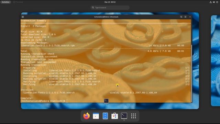Click the terminal vertical scrollbar
Viewport: 220px width, 124px height.
pyautogui.click(x=191, y=73)
